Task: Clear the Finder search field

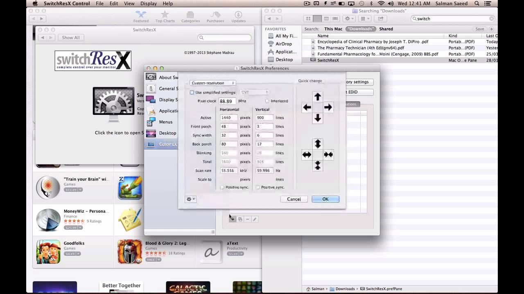Action: pos(491,19)
